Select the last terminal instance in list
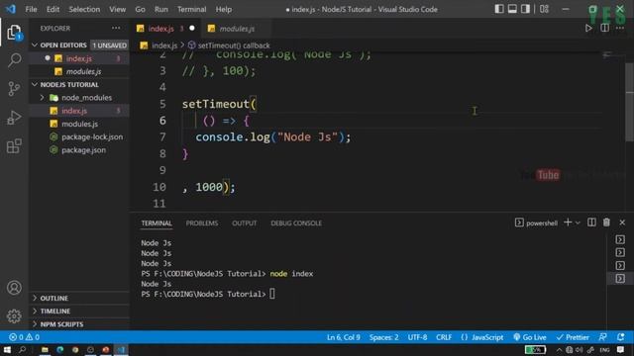 click(x=620, y=279)
